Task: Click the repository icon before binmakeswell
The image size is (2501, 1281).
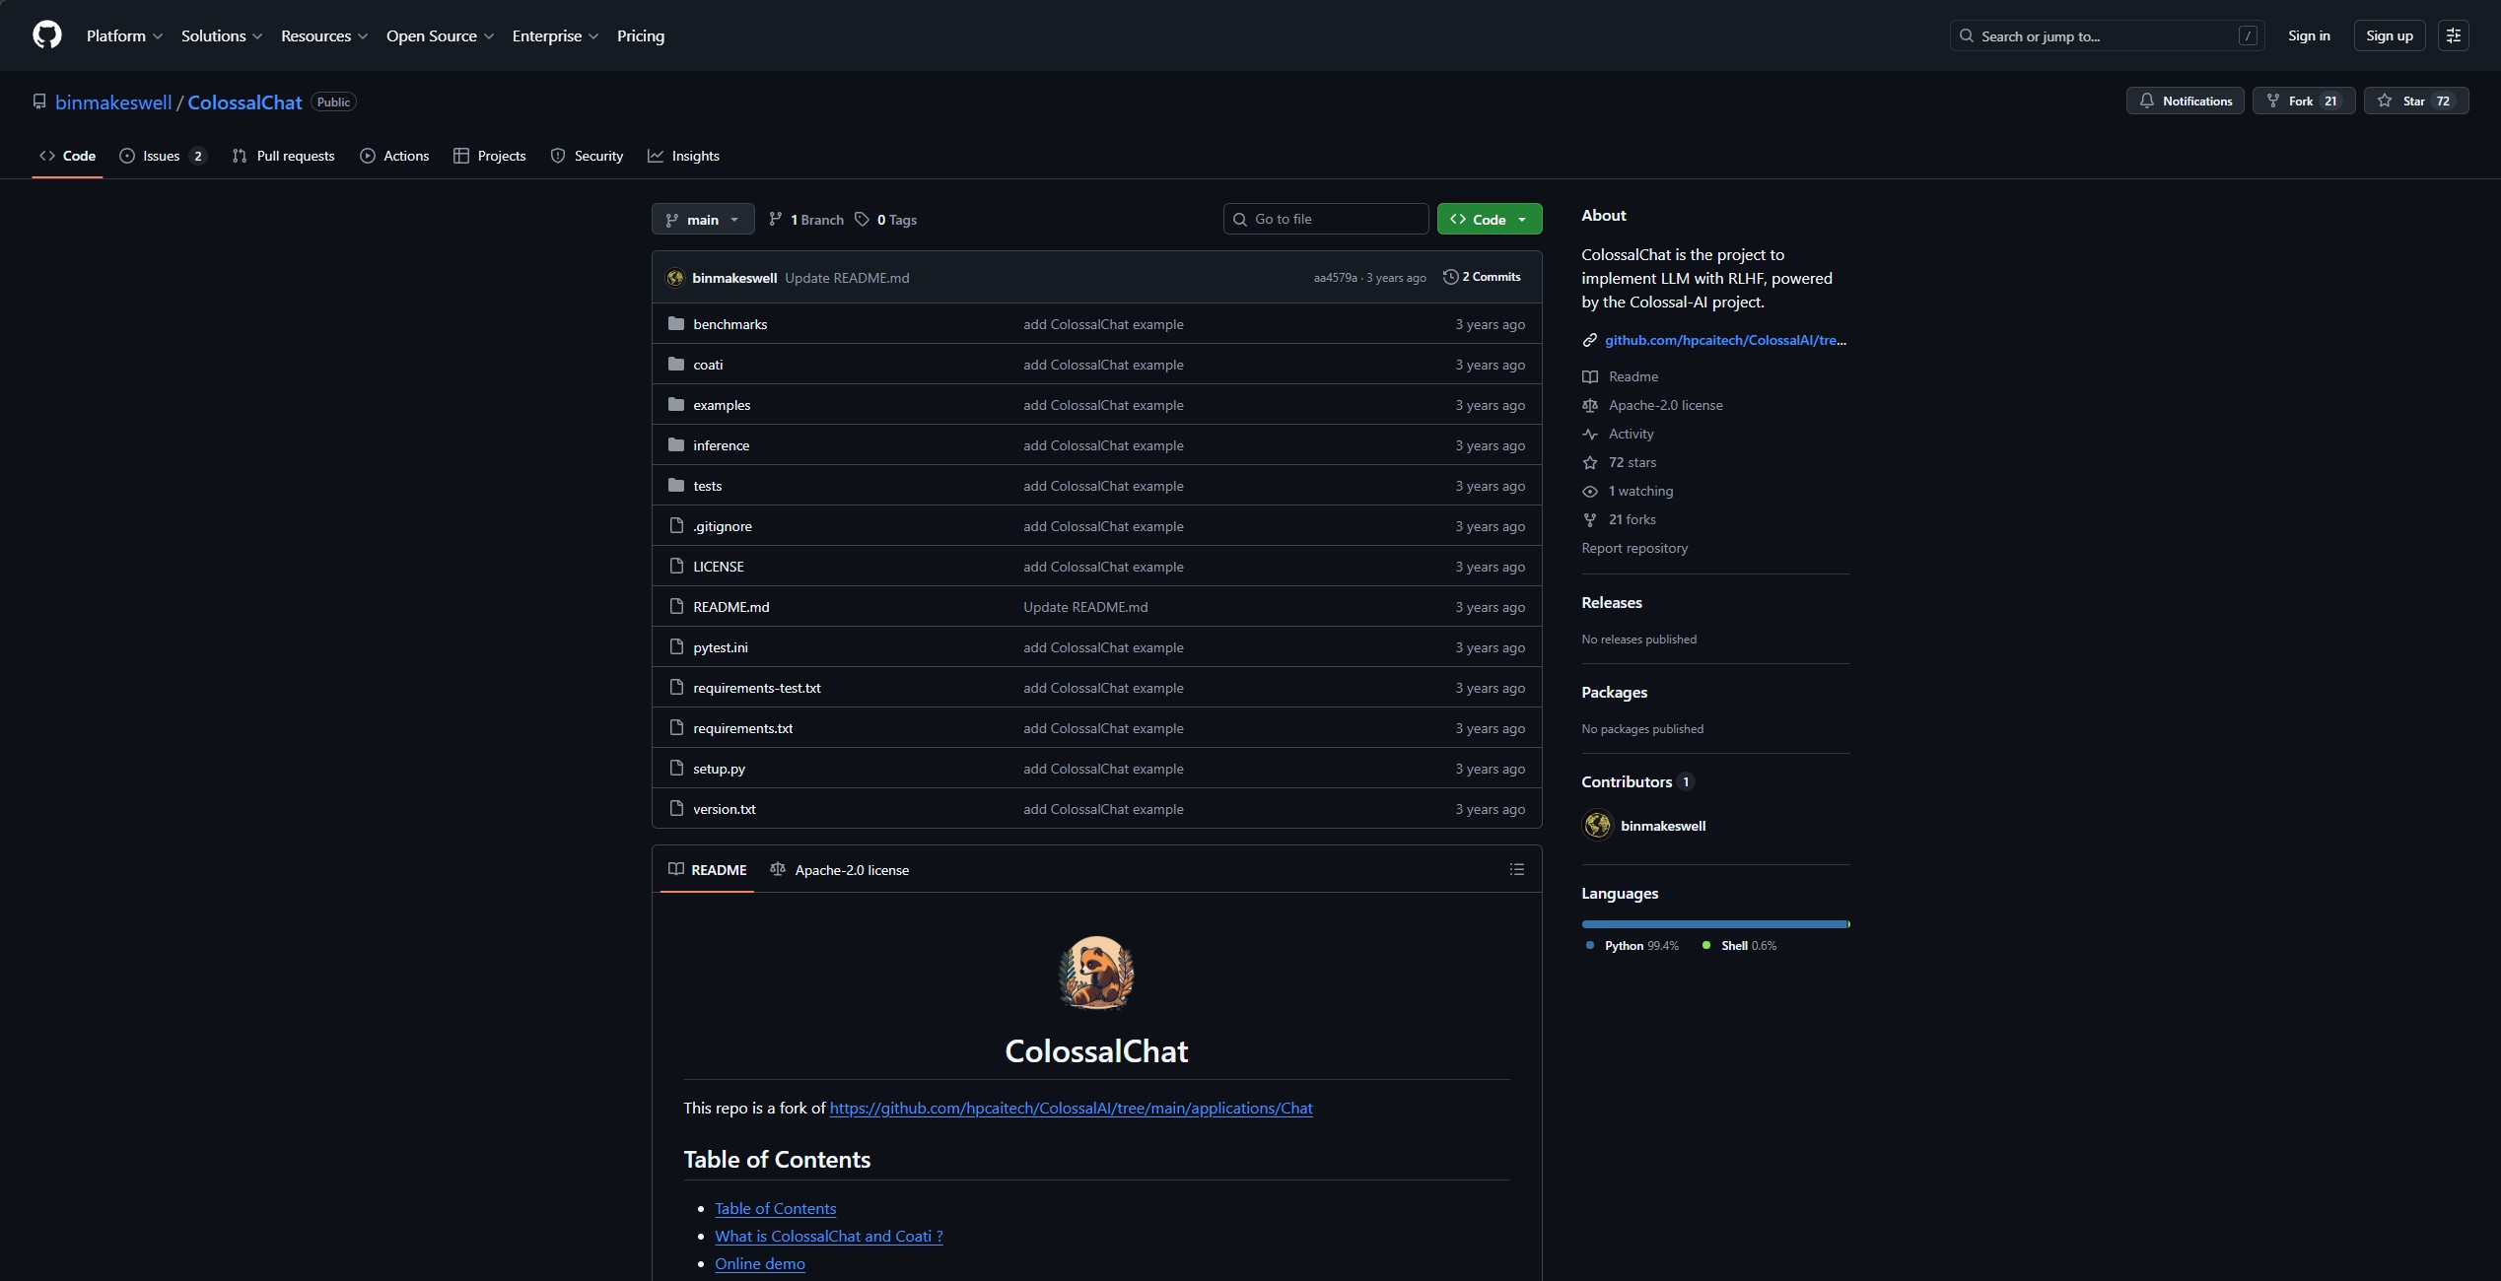Action: coord(39,101)
